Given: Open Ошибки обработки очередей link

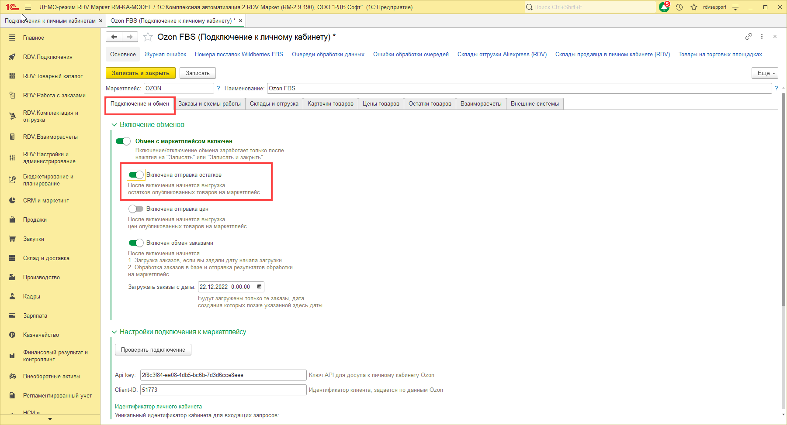Looking at the screenshot, I should [x=411, y=54].
